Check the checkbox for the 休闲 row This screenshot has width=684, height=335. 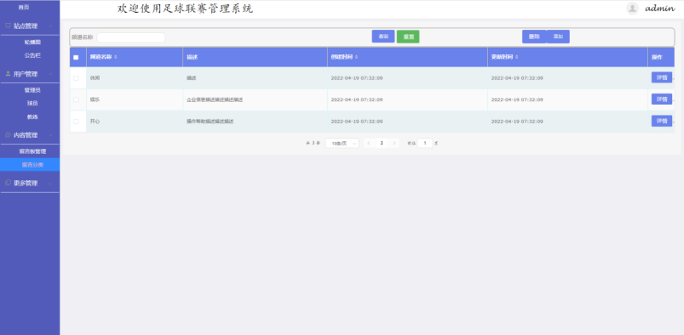tap(76, 78)
